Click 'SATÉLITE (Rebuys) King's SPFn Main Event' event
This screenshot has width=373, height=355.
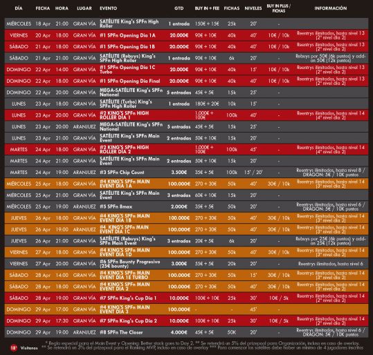pyautogui.click(x=127, y=241)
